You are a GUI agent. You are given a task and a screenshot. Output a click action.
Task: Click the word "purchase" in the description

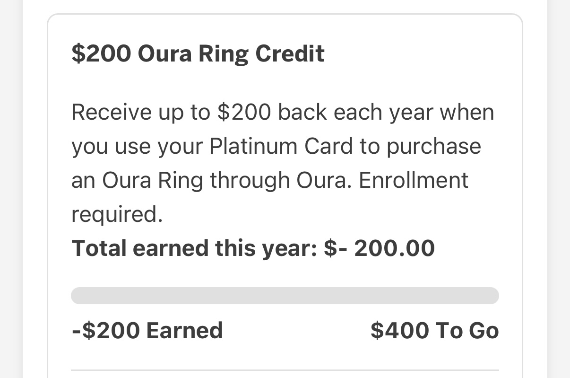[x=433, y=146]
